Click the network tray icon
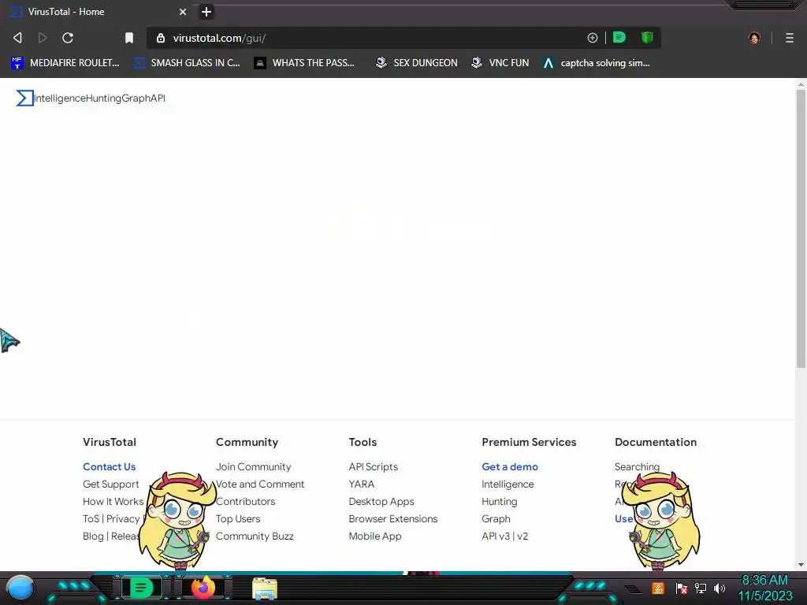 coord(701,588)
